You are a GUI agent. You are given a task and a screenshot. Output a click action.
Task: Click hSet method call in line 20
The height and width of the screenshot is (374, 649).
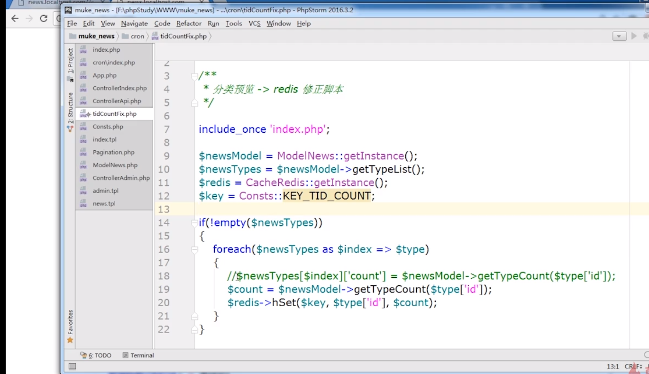click(x=283, y=303)
